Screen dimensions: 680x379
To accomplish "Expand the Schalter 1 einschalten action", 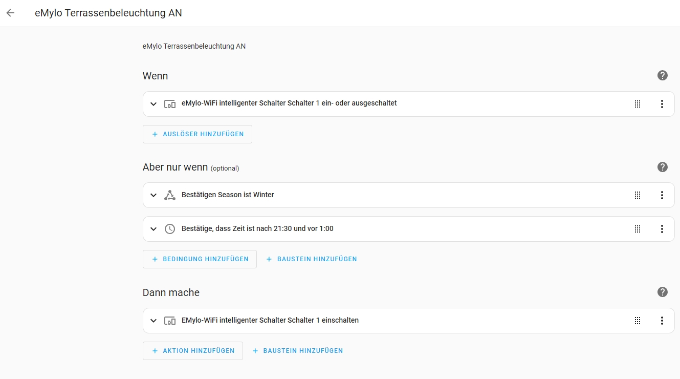I will 153,321.
